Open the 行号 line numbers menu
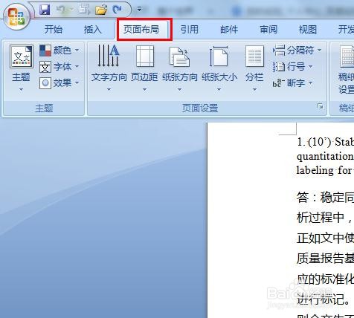Image resolution: width=354 pixels, height=318 pixels. pos(293,67)
